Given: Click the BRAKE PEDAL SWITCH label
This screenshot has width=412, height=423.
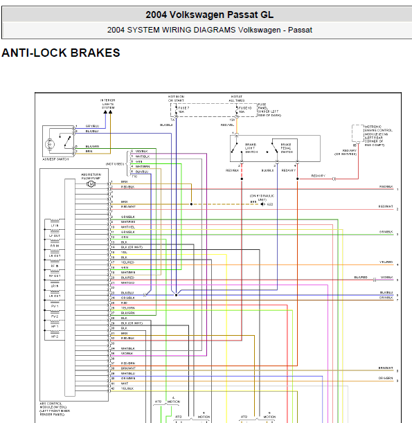Looking at the screenshot, I should [287, 148].
